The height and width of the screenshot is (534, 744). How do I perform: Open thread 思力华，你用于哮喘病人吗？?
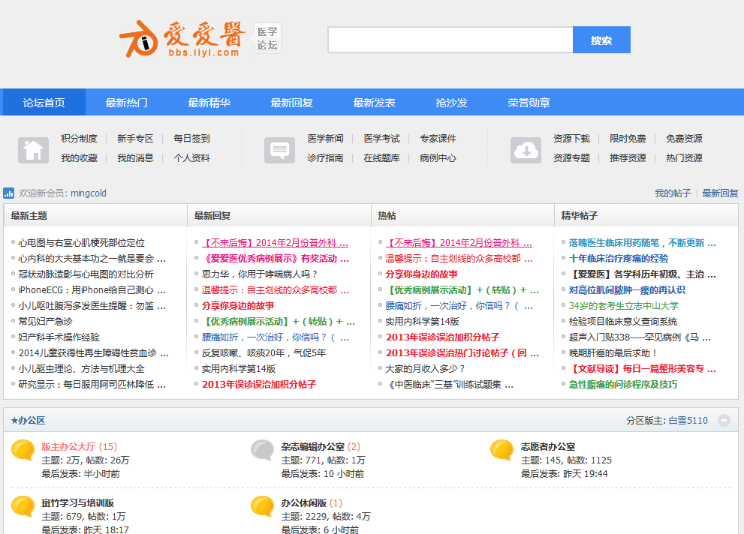(260, 274)
